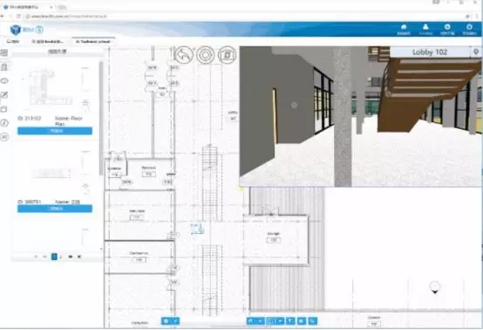Click the BIM platform logo

pyautogui.click(x=26, y=30)
